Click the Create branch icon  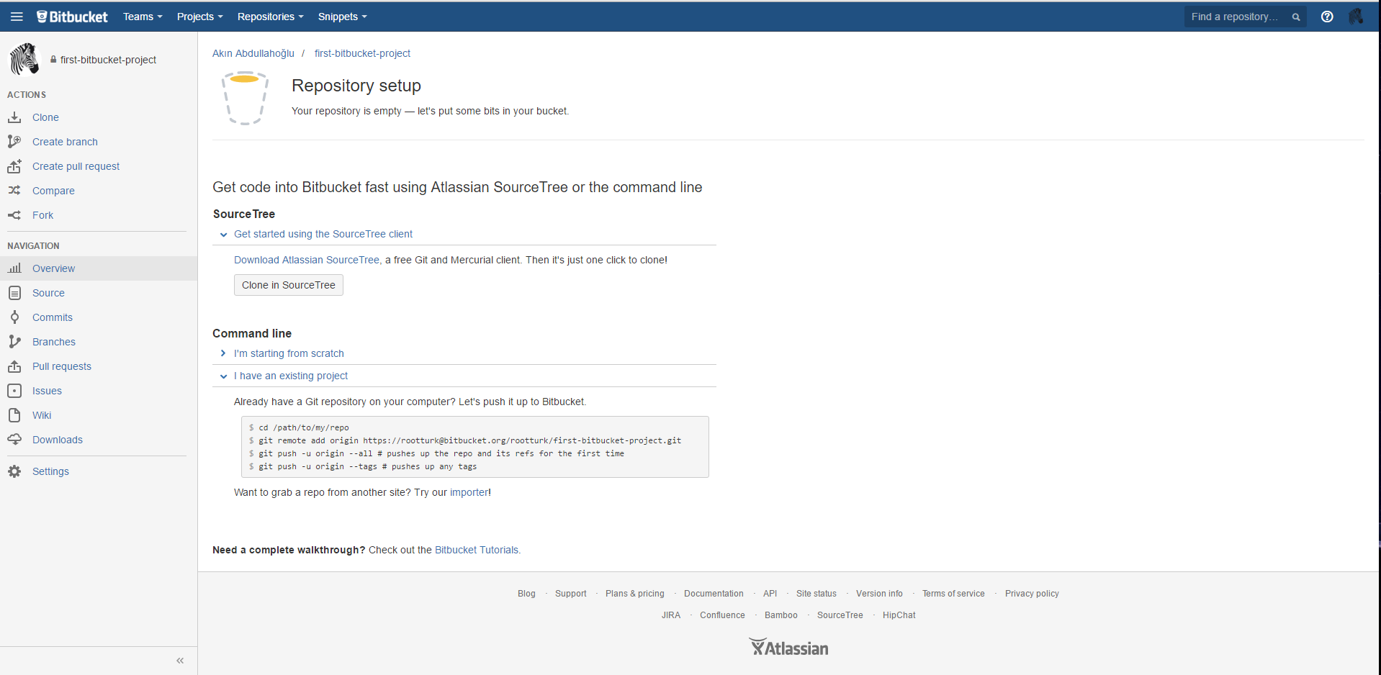tap(14, 142)
